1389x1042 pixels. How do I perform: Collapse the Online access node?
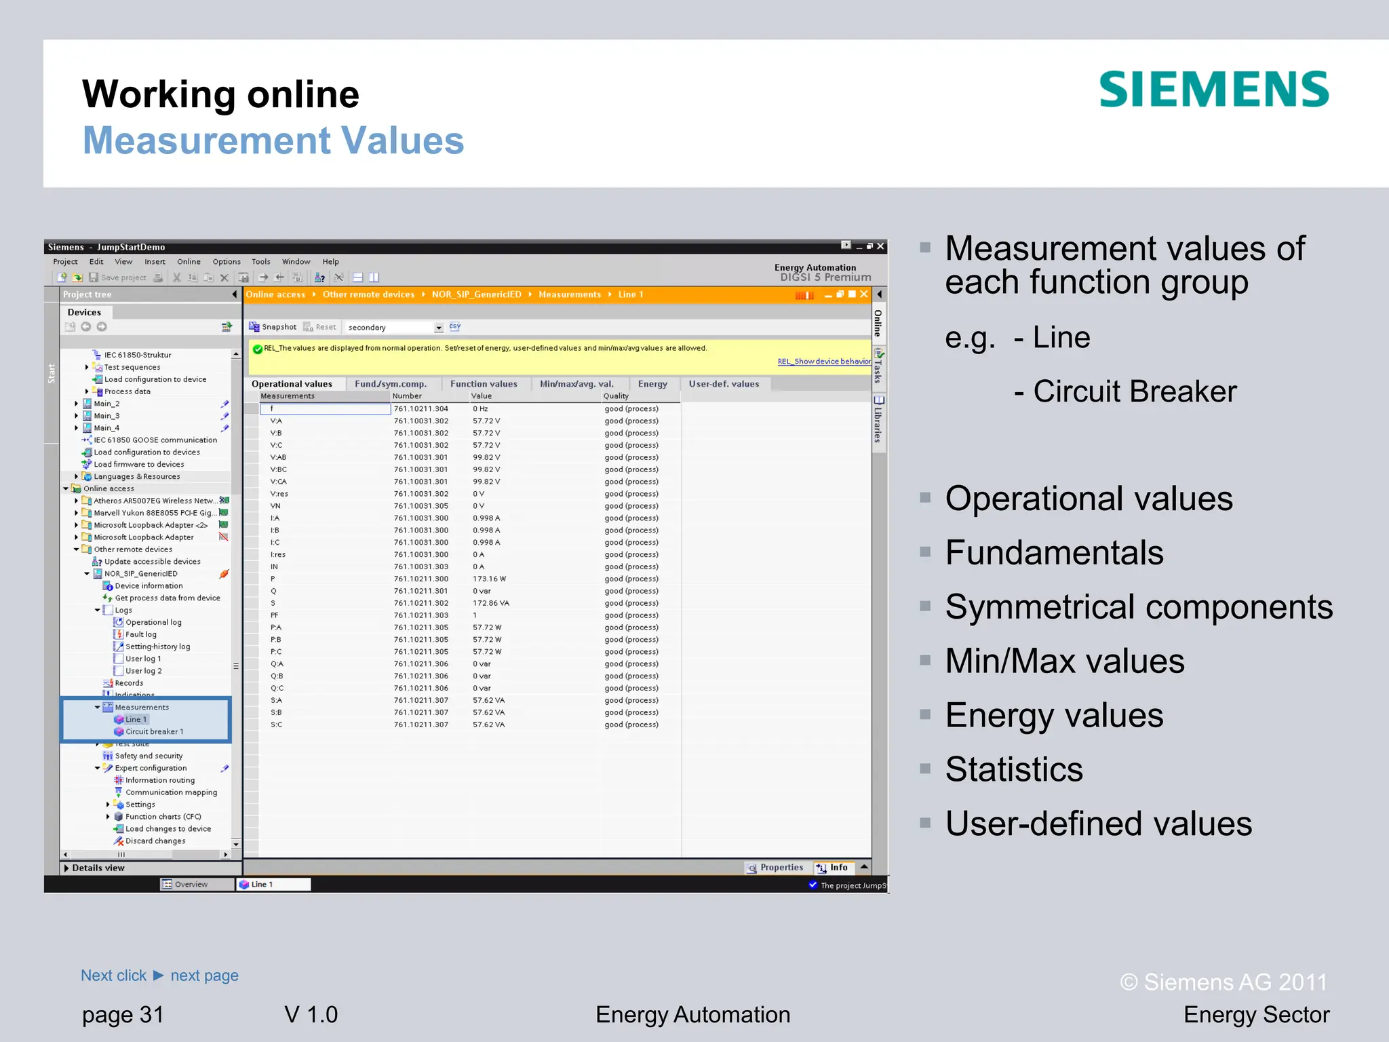pyautogui.click(x=66, y=488)
